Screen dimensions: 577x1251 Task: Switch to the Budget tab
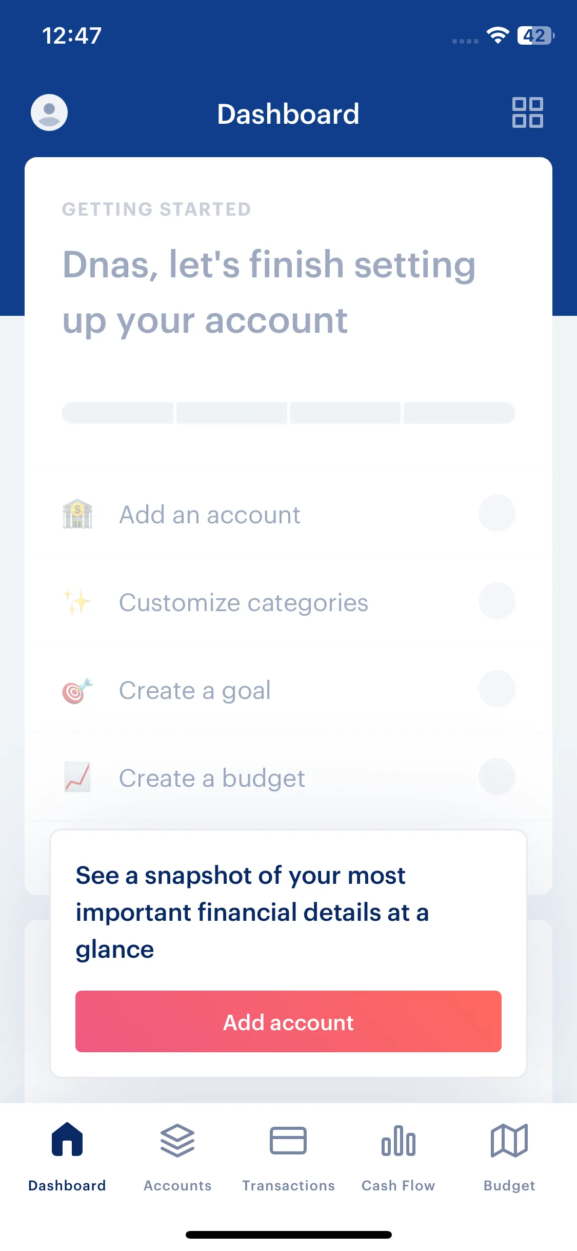[509, 1157]
